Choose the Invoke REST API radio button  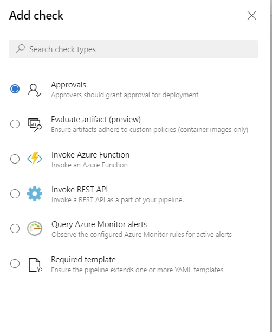click(x=15, y=193)
